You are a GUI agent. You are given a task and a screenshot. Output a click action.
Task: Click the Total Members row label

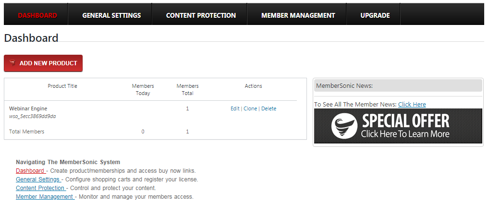point(26,131)
